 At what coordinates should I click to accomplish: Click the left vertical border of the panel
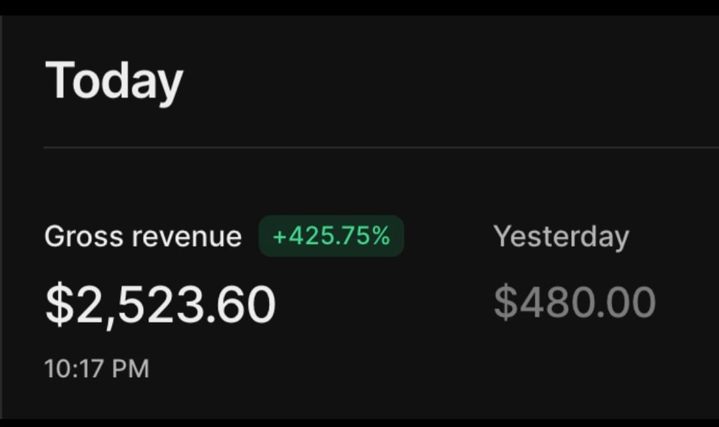point(1,216)
